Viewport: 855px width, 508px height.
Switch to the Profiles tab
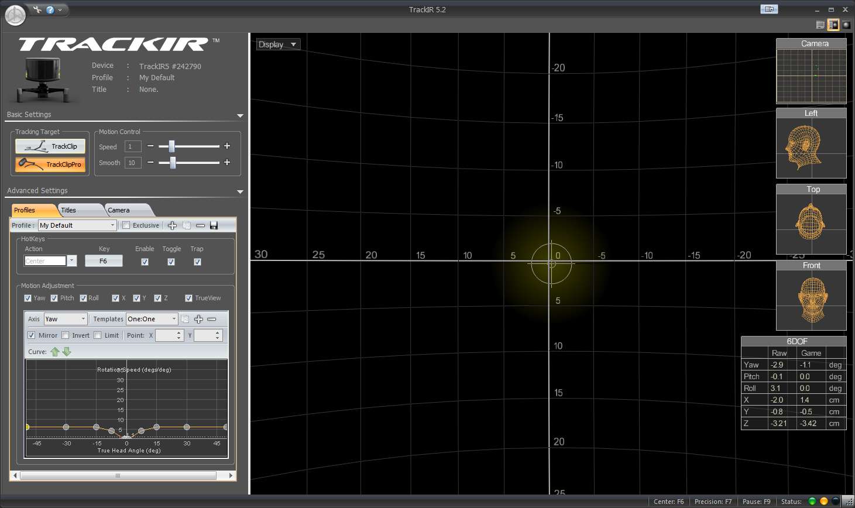click(33, 210)
